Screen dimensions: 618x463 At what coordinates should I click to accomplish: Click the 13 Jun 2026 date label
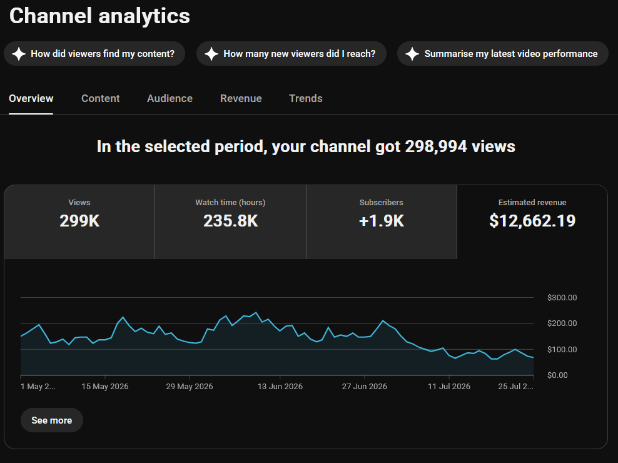(280, 387)
